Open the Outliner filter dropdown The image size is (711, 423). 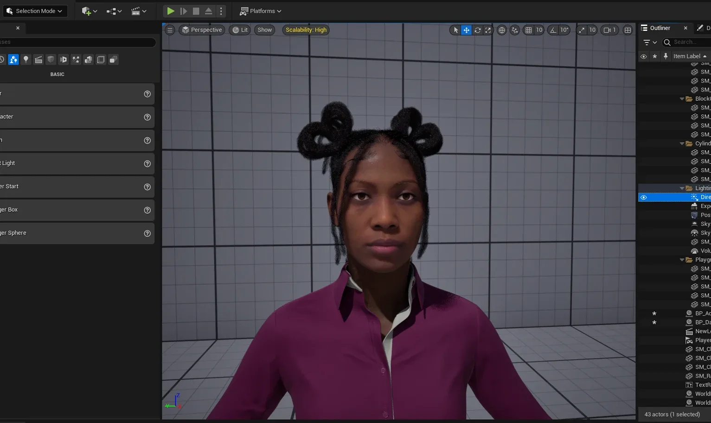coord(650,42)
